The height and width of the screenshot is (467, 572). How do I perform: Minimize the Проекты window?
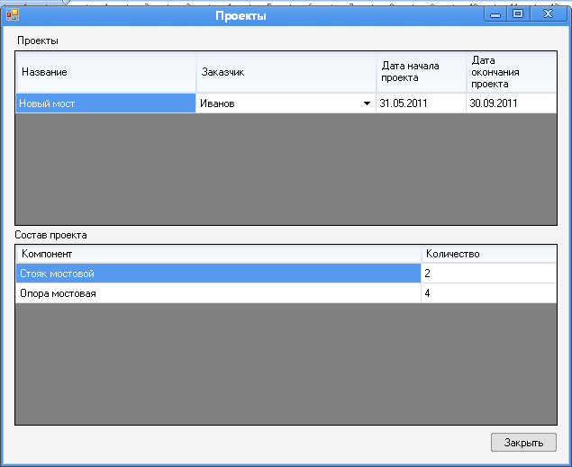pos(495,14)
